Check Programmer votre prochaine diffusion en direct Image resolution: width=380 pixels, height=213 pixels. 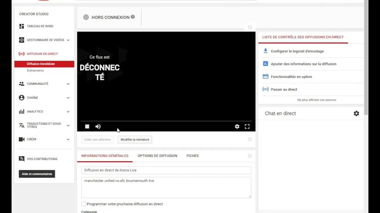coord(83,204)
